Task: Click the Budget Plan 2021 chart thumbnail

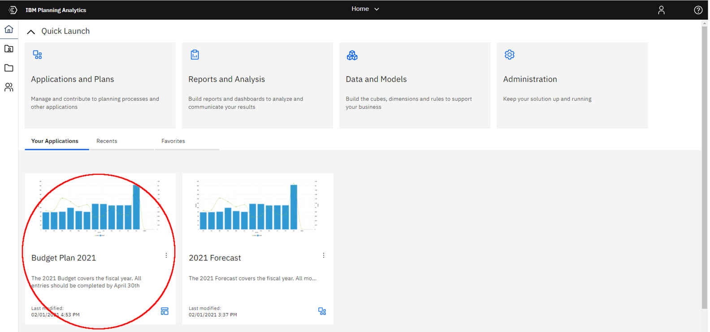Action: point(100,208)
